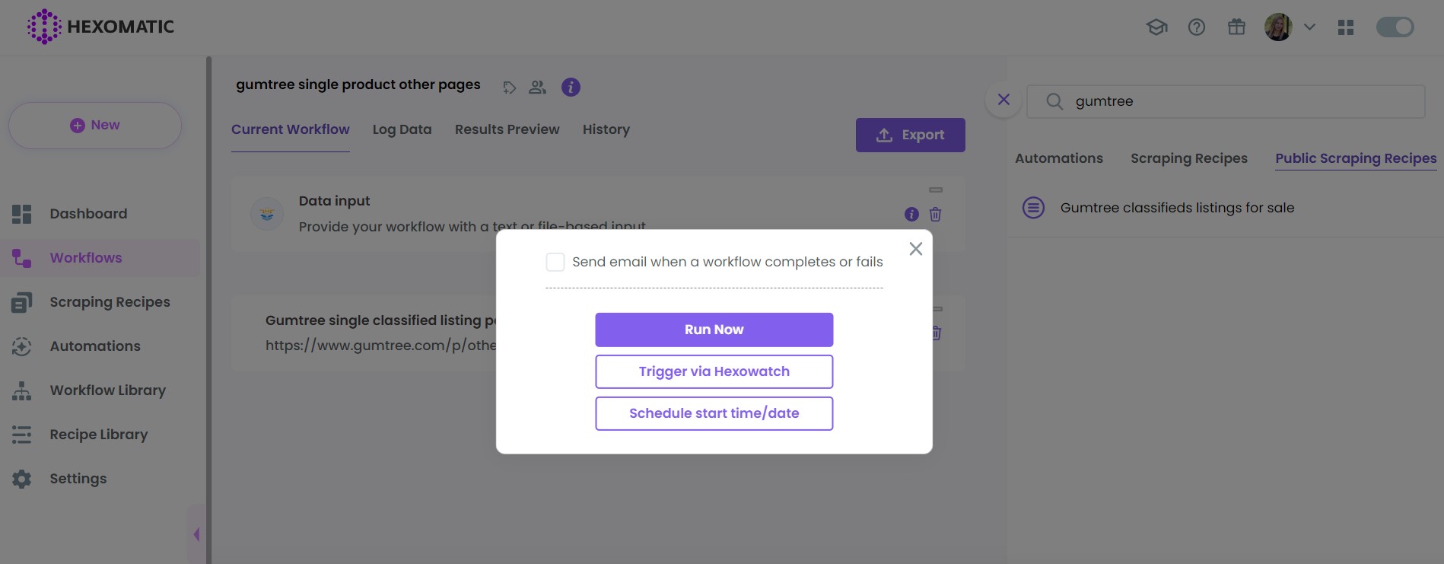Open the apps grid icon
The width and height of the screenshot is (1444, 564).
point(1345,27)
